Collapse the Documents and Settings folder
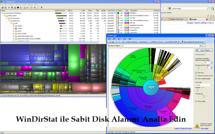This screenshot has height=134, width=215. 2,13
